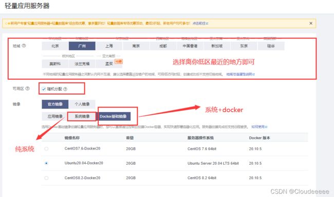Select the 法兰克福 region
The image size is (334, 197).
82,63
